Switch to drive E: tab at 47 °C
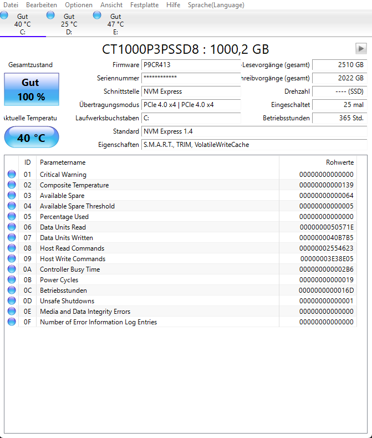The image size is (372, 438). (116, 24)
